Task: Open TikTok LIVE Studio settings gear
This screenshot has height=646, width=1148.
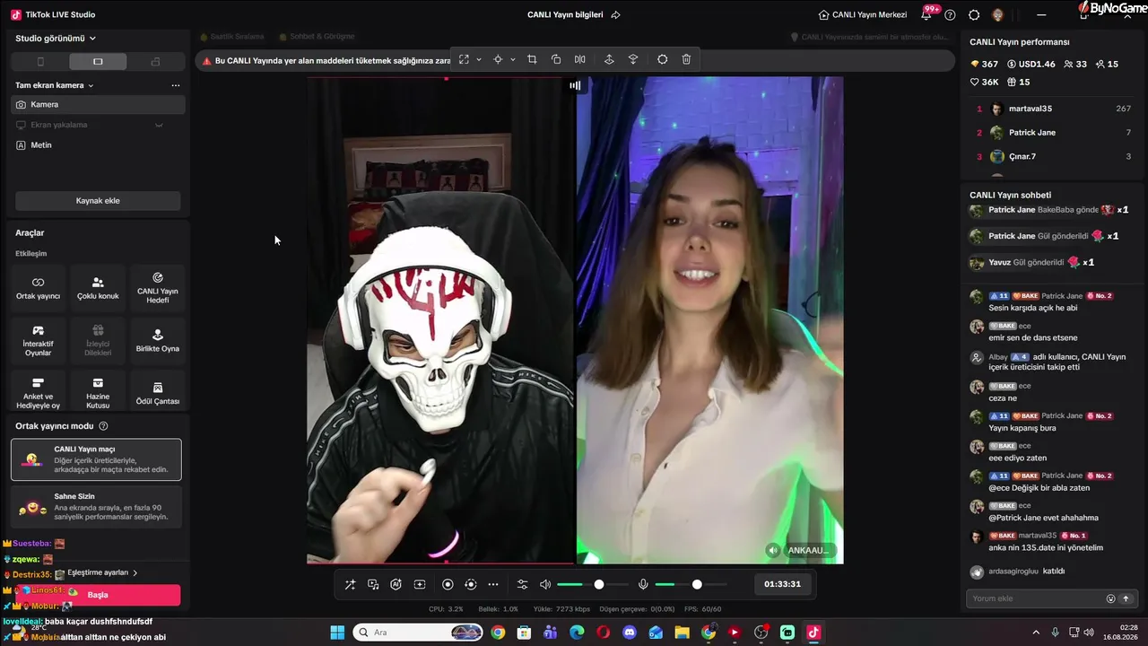Action: coord(974,14)
